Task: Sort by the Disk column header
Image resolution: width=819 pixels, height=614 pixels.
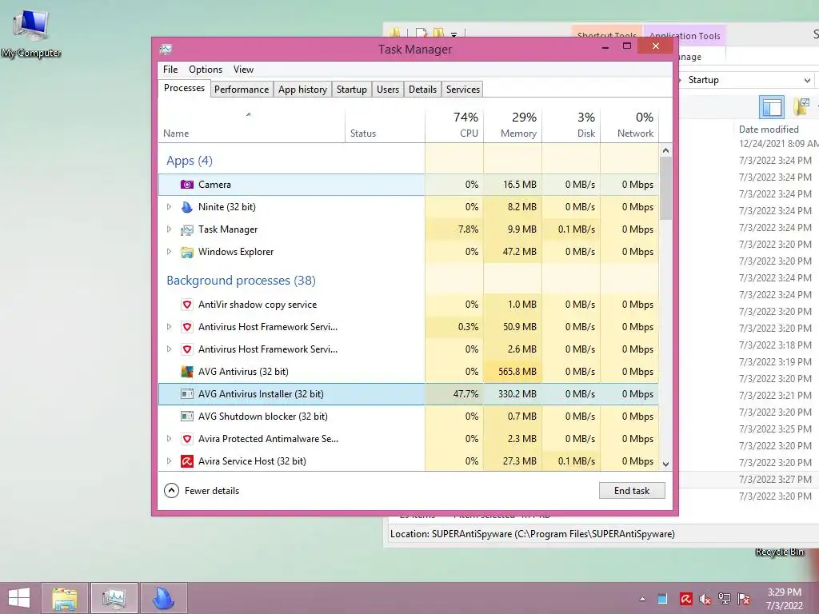Action: click(x=571, y=125)
